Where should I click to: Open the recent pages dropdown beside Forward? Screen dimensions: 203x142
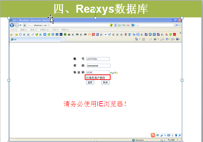[x=20, y=25]
